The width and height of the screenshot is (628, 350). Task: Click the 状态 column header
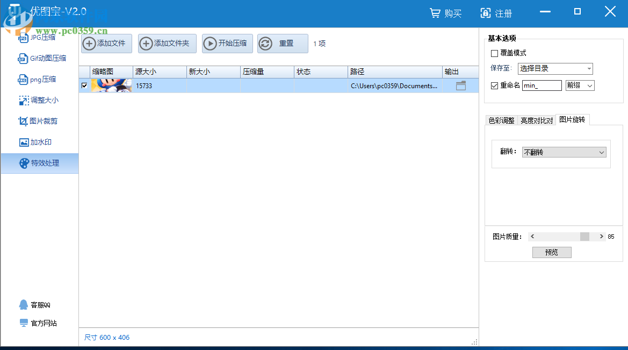point(320,72)
